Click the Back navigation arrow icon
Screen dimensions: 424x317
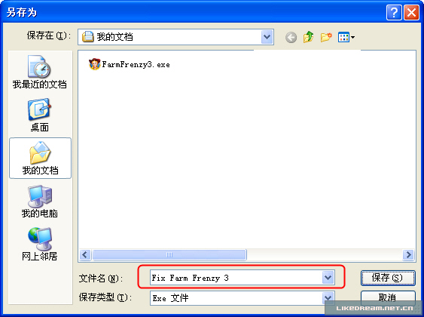click(291, 37)
